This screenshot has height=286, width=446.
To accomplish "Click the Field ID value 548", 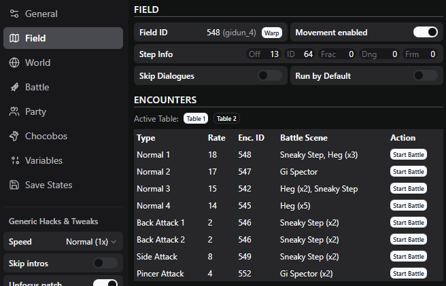I will click(213, 33).
